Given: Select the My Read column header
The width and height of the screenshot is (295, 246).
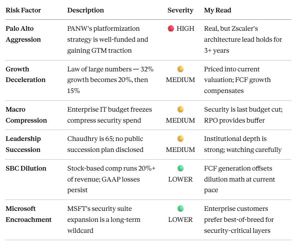Looking at the screenshot, I should click(218, 10).
